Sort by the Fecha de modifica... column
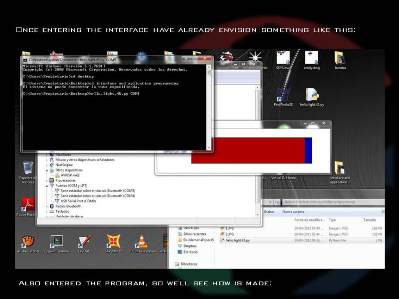 point(309,220)
